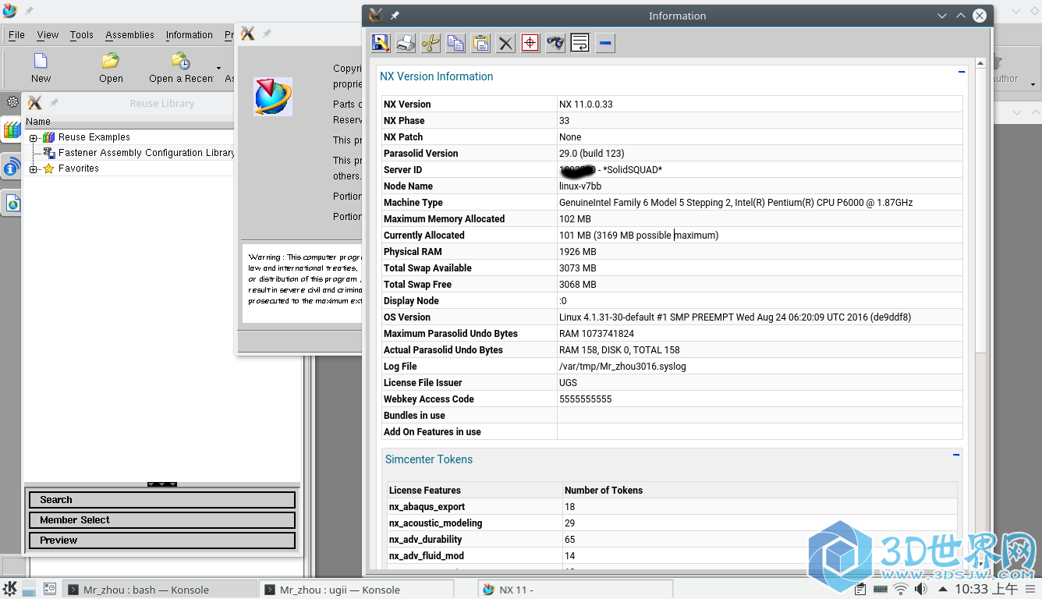
Task: Open the View menu
Action: tap(48, 35)
